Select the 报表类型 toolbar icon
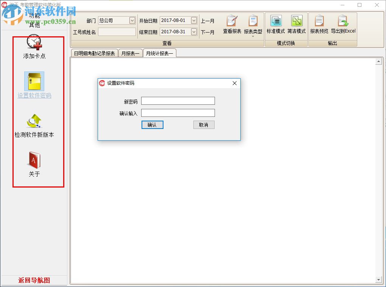The image size is (386, 287). [253, 25]
